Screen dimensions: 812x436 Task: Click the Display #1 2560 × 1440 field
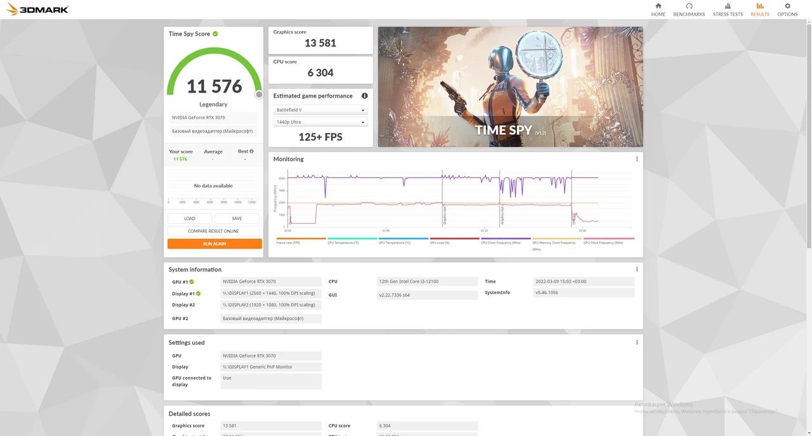[271, 293]
